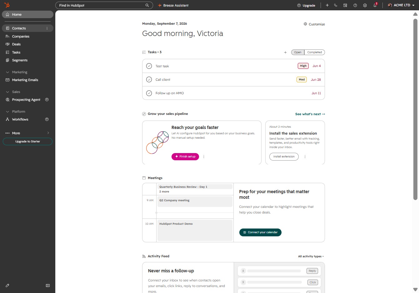Viewport: 419px width, 293px height.
Task: Click the Med priority badge
Action: coord(302,80)
